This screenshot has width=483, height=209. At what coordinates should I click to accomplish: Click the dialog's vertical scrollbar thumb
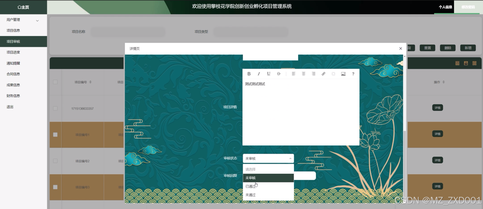[x=405, y=166]
